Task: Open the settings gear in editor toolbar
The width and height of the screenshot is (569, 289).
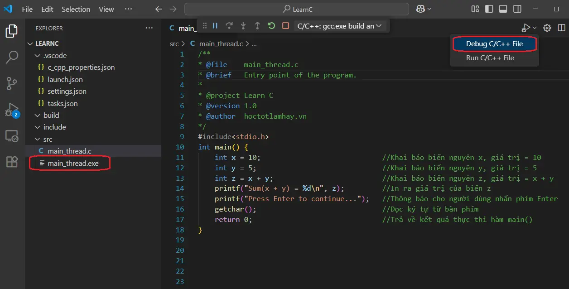Action: point(547,28)
